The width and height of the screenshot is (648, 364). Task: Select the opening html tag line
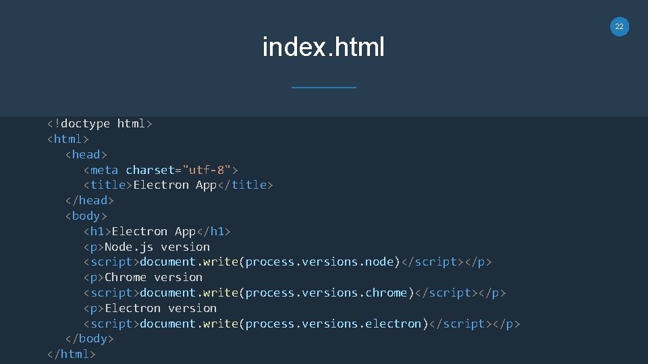pos(67,139)
